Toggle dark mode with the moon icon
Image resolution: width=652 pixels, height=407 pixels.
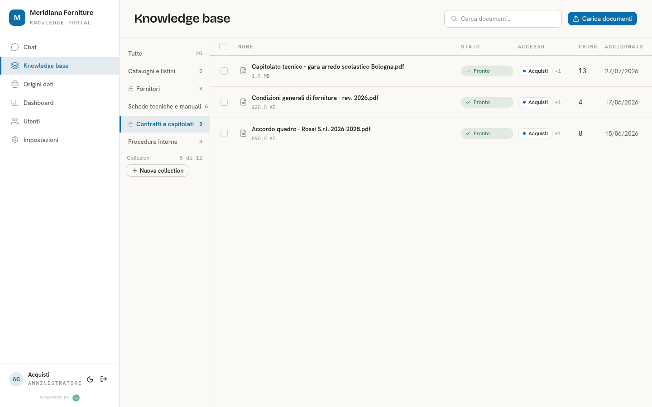(x=90, y=379)
